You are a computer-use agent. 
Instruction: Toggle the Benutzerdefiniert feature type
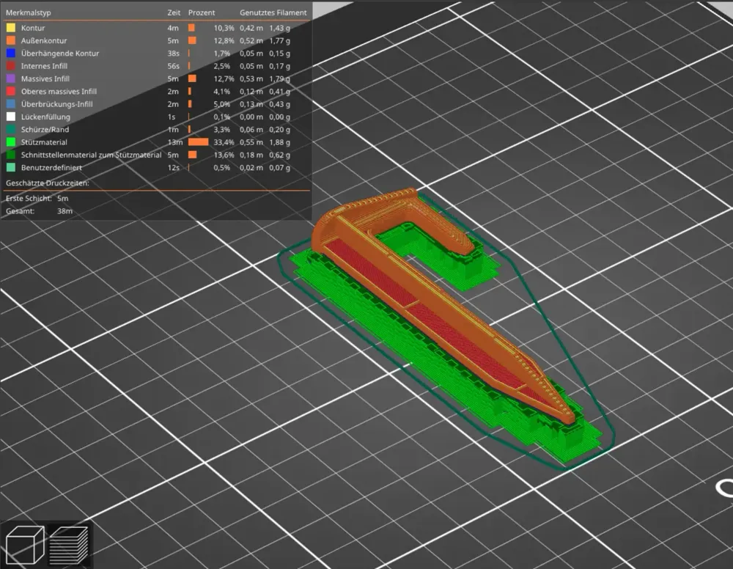pyautogui.click(x=10, y=167)
